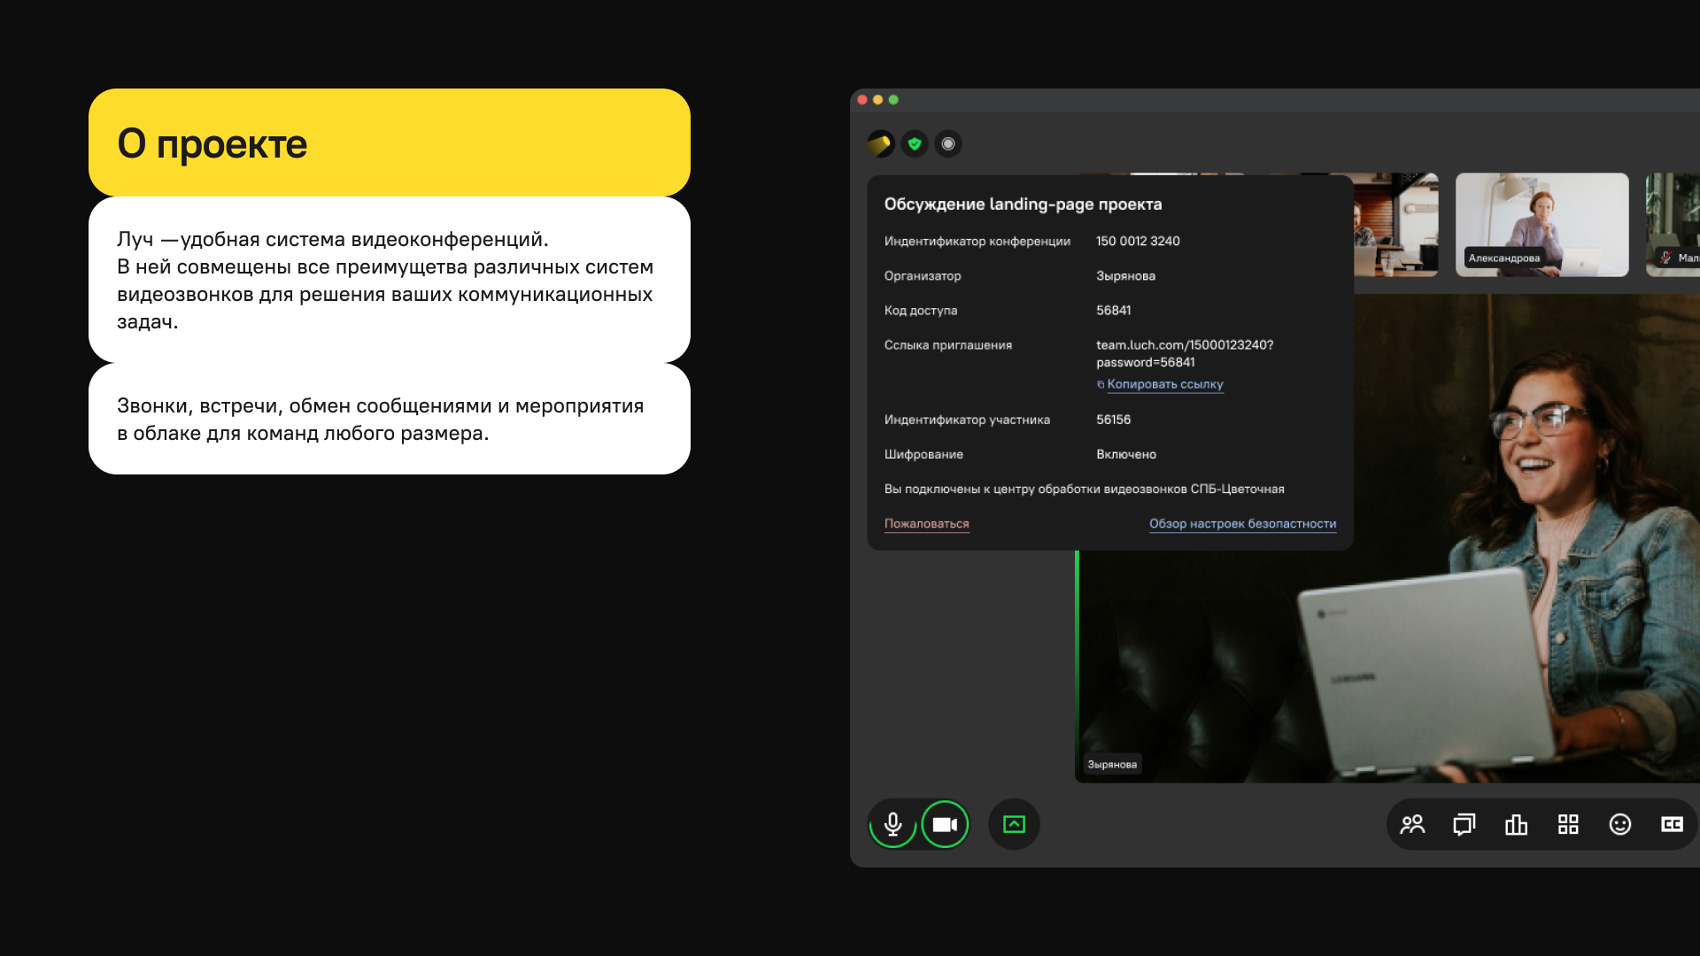Click the green shield security icon
This screenshot has width=1700, height=956.
915,143
